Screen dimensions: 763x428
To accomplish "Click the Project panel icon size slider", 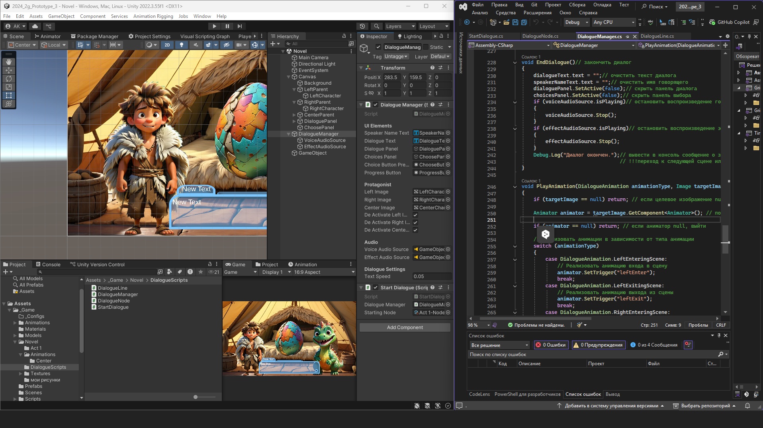I will coord(196,397).
